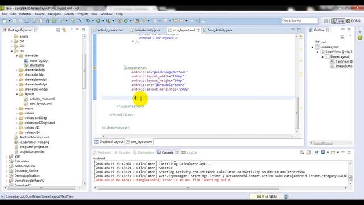Select AndroidManifest.xml in Package Explorer
The image size is (364, 205).
(34, 137)
